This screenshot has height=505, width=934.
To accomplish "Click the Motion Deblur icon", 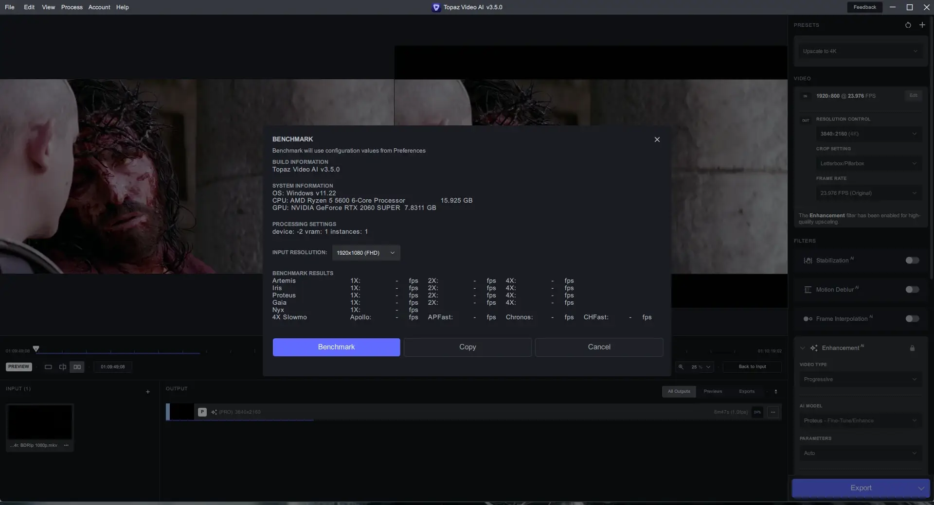I will [x=808, y=290].
